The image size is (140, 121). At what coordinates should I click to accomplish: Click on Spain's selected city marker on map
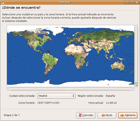coord(69,43)
